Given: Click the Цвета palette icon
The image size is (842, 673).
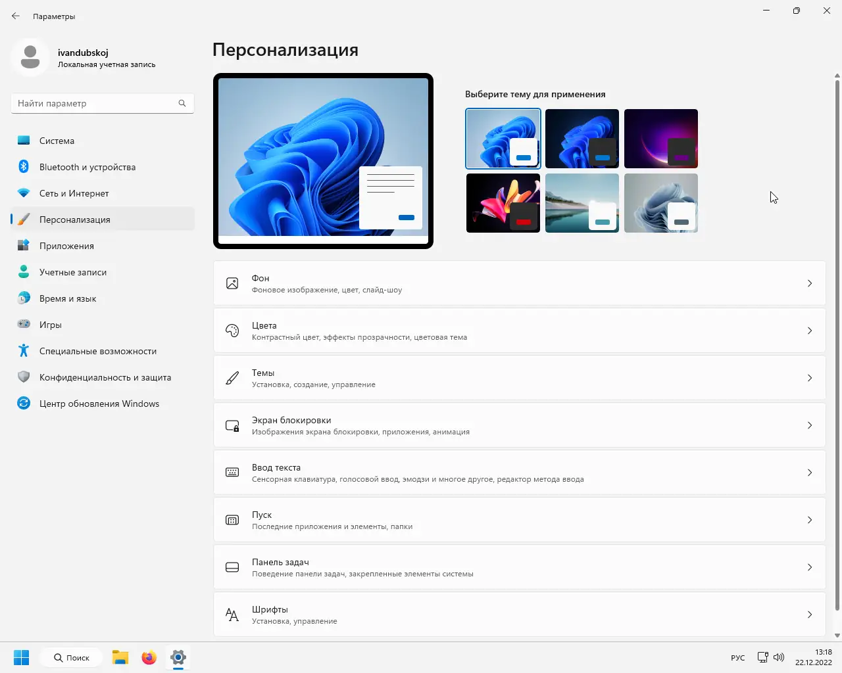Looking at the screenshot, I should point(232,331).
